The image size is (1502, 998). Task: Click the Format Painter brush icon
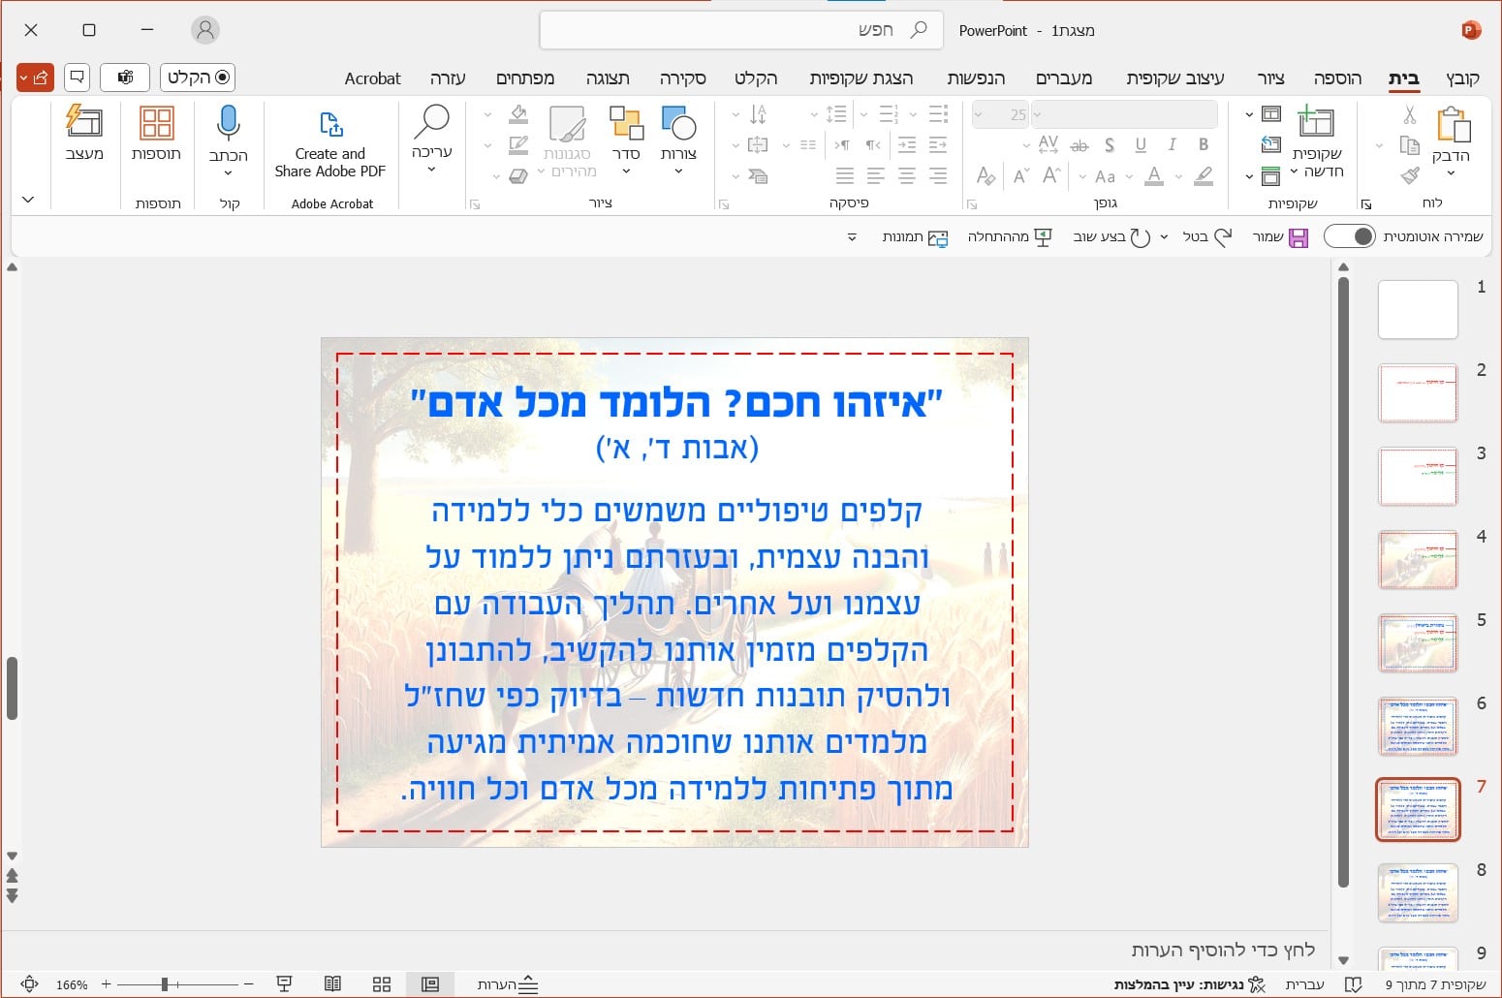coord(1410,175)
